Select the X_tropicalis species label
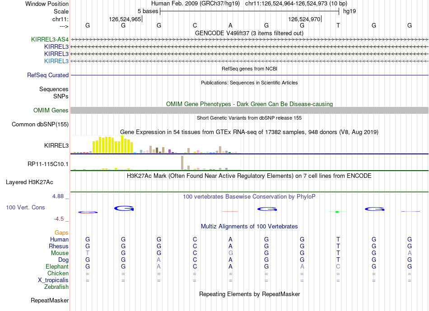Viewport: 429px width, 311px height. [53, 280]
